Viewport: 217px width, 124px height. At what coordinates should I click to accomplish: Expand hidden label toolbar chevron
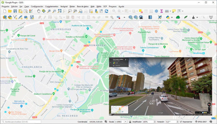[124, 17]
